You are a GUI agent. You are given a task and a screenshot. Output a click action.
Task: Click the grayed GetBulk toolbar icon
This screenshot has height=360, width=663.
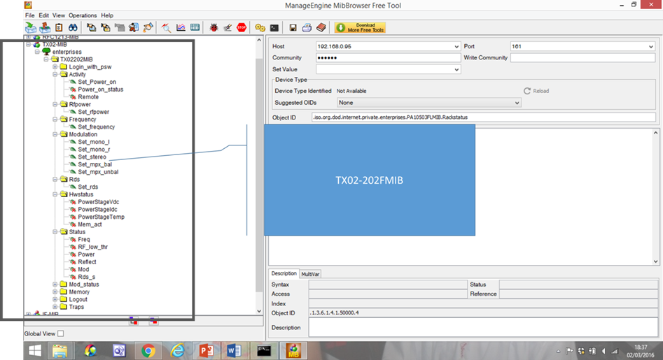[x=120, y=28]
